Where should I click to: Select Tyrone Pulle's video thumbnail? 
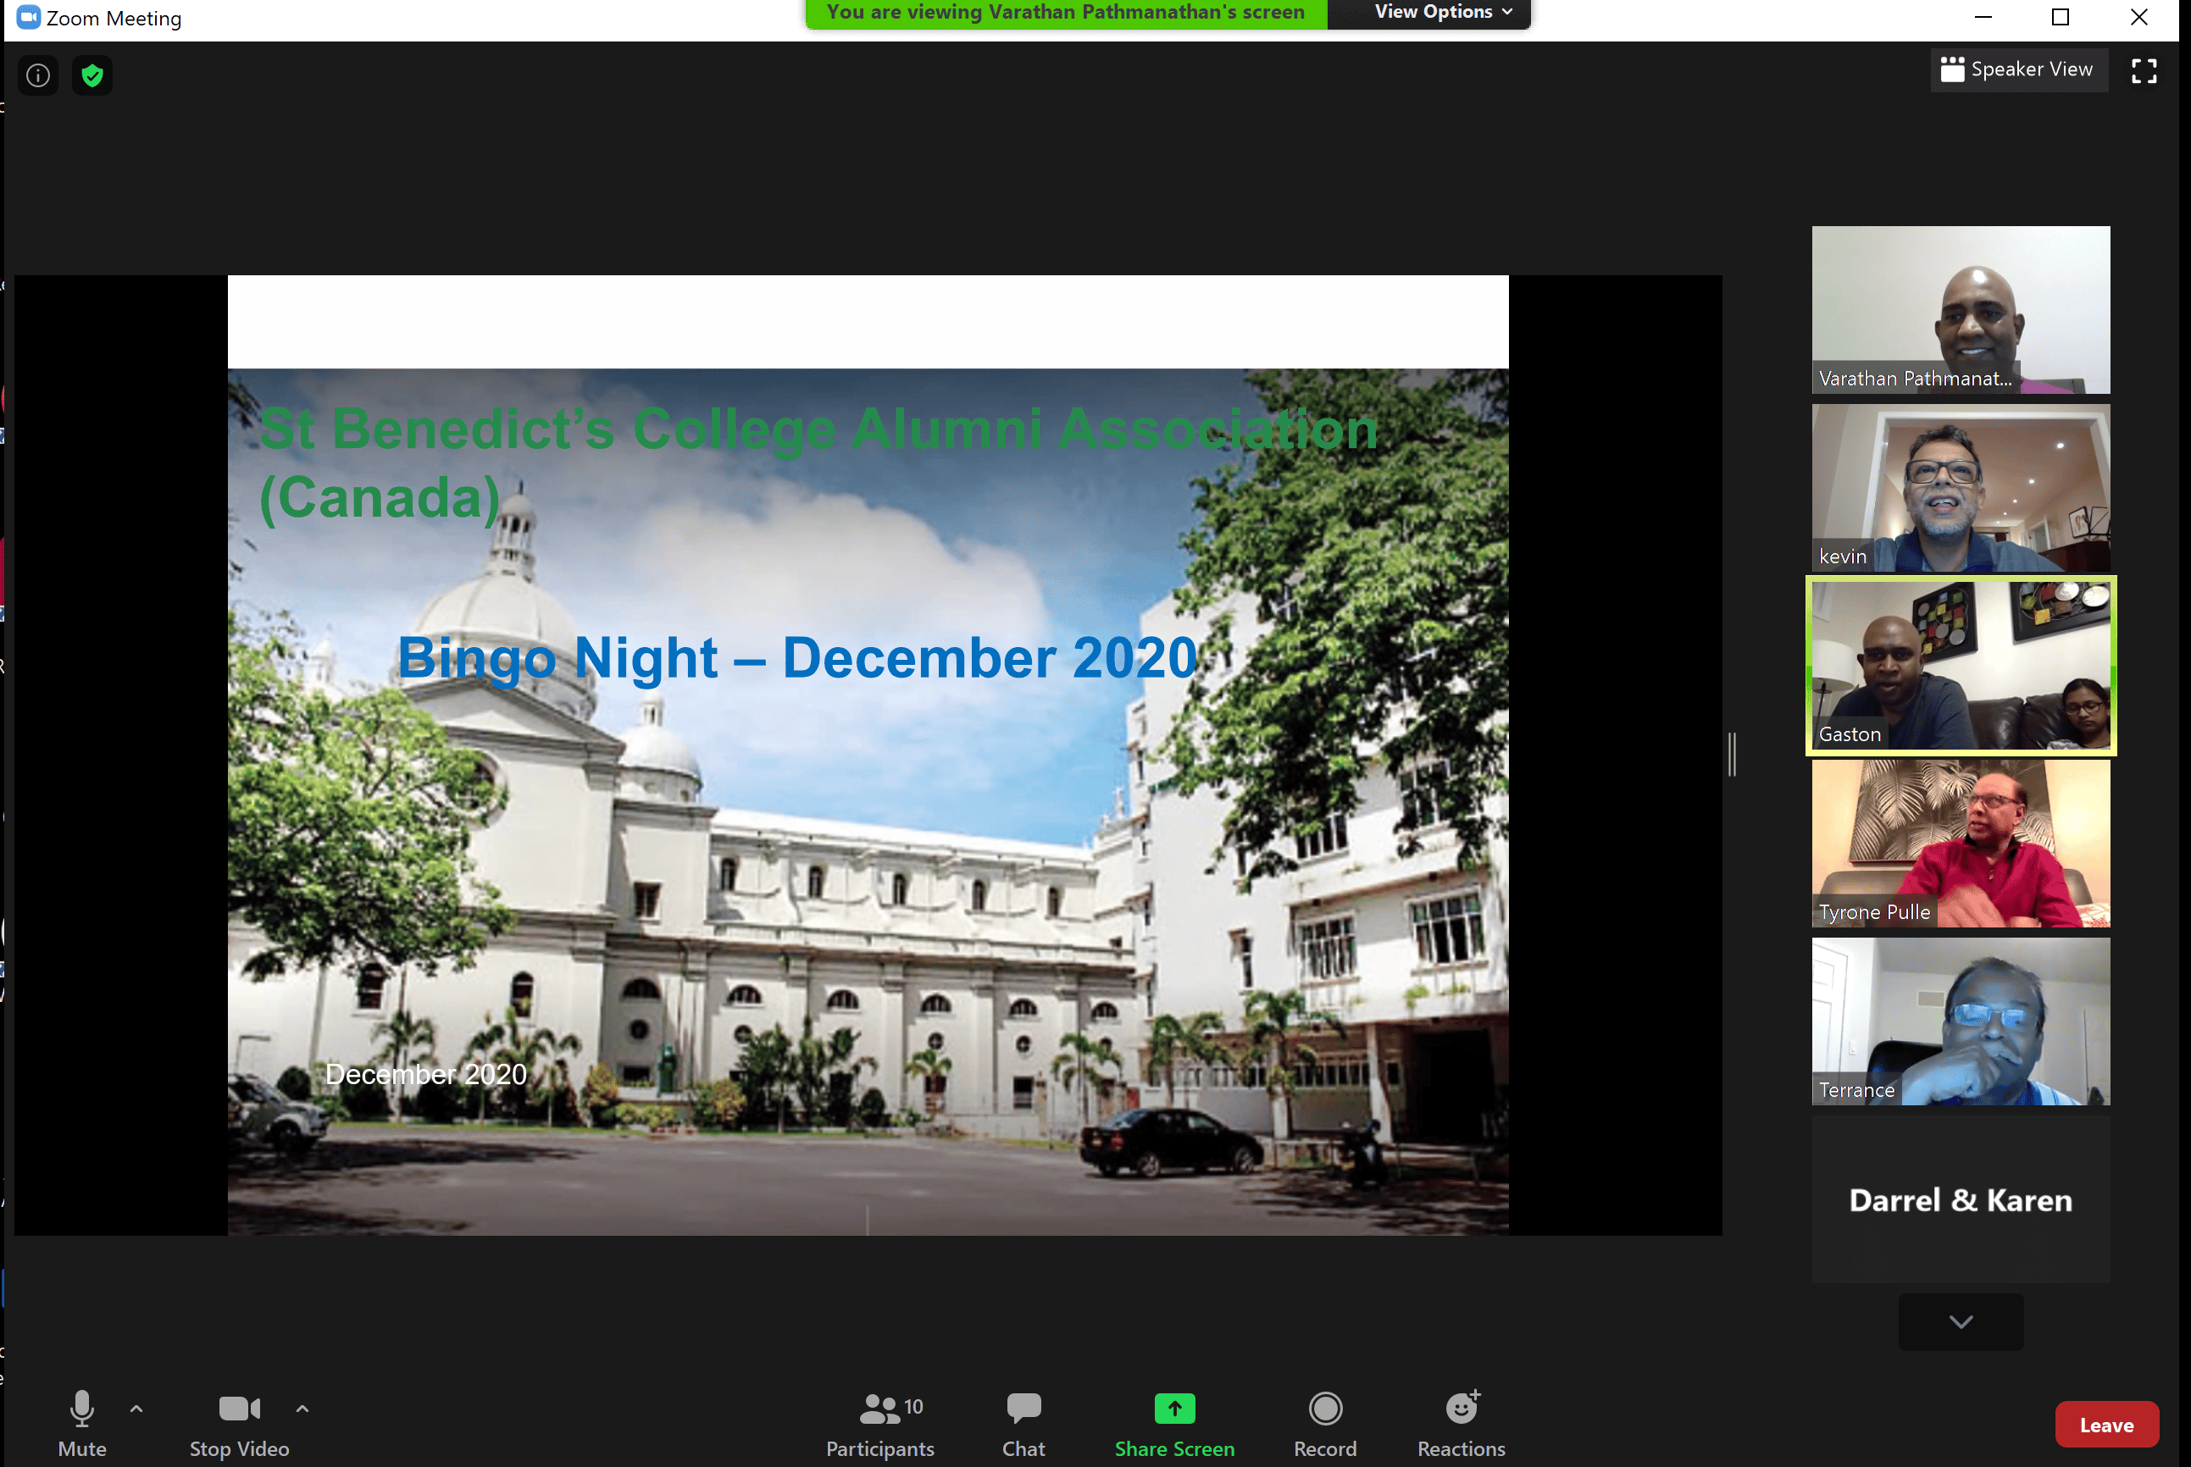pyautogui.click(x=1961, y=843)
